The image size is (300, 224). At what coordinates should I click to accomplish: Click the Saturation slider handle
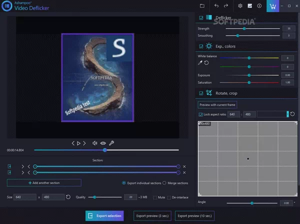(249, 83)
